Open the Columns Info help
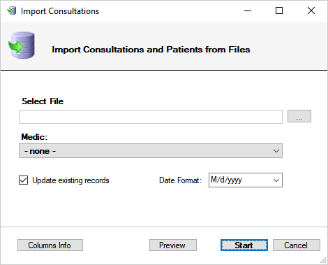This screenshot has width=328, height=265. tap(50, 245)
